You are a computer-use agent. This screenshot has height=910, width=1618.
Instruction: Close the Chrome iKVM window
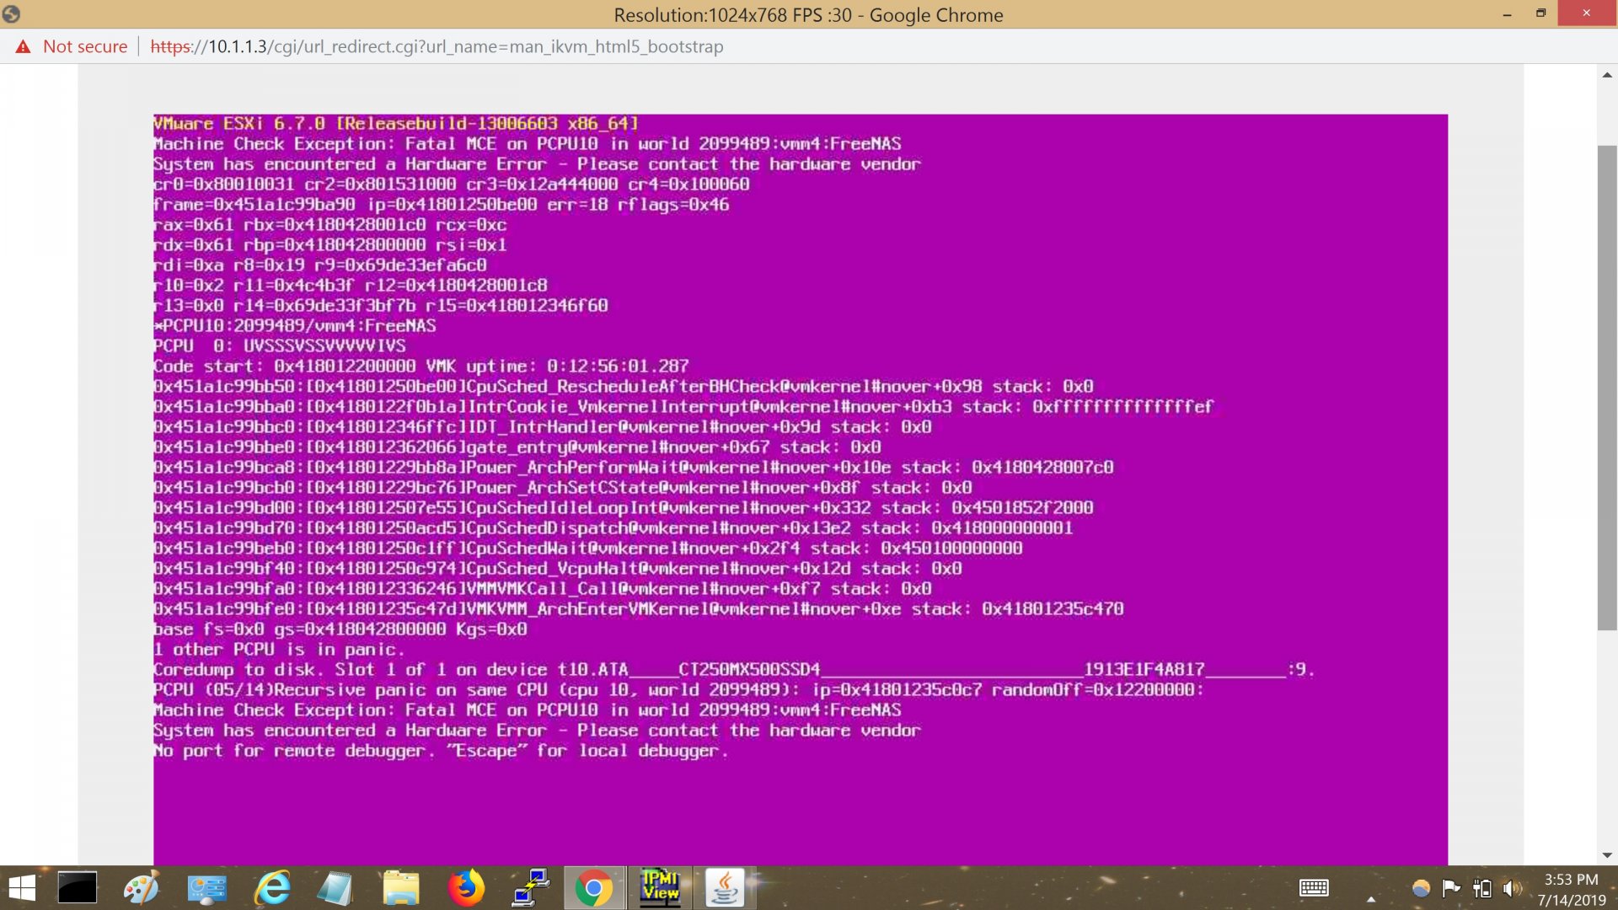(1587, 13)
